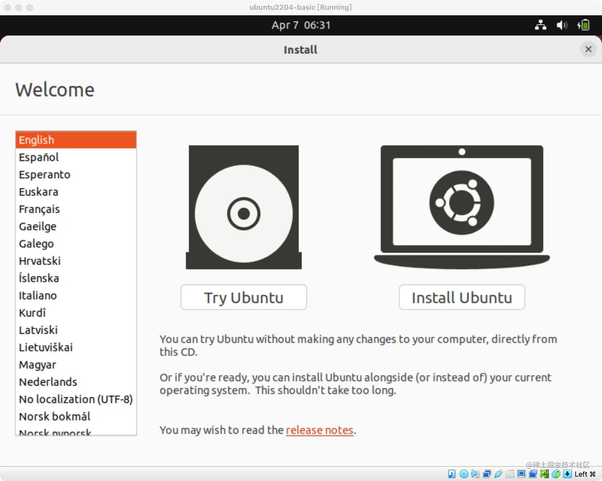602x481 pixels.
Task: Close the Install dialog with X button
Action: 588,49
